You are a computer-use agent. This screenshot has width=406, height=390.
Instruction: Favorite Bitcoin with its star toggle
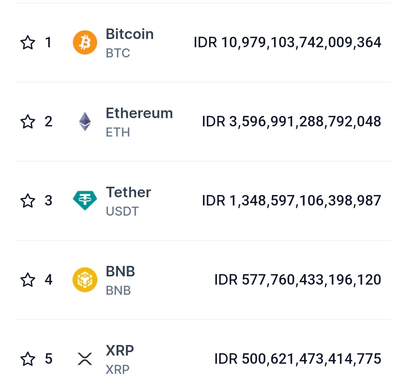tap(27, 42)
